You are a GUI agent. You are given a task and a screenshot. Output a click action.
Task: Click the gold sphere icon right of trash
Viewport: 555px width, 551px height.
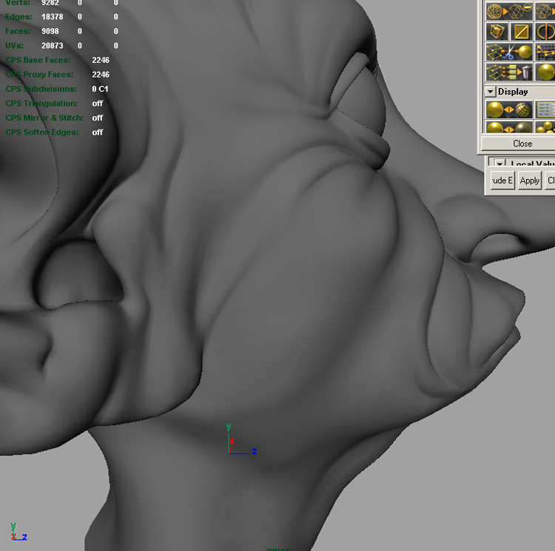pyautogui.click(x=545, y=72)
